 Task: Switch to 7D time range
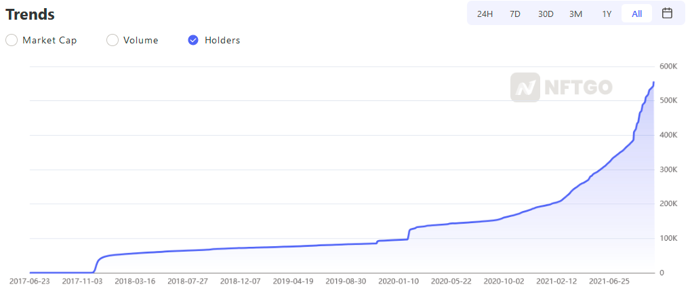515,14
